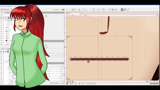Open the SDK version dropdown at top left
Image resolution: width=160 pixels, height=90 pixels.
pos(11,9)
